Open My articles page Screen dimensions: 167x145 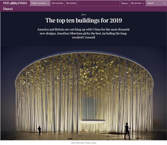tap(71, 3)
